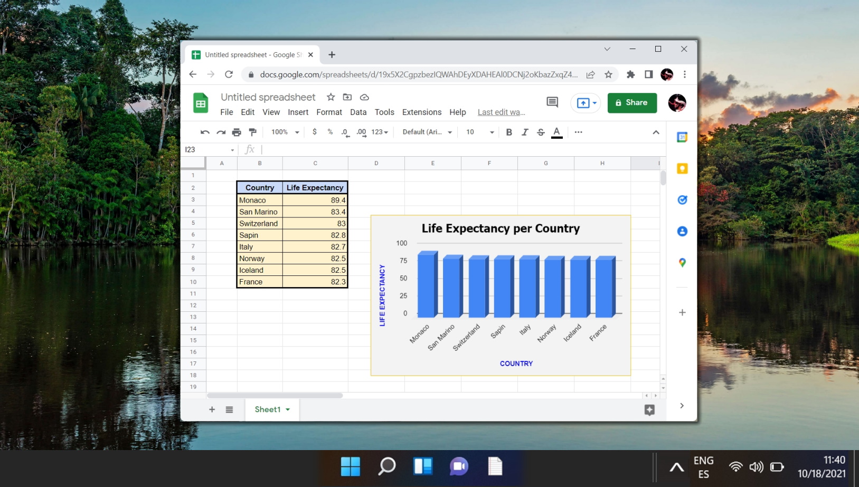Reload the page in Chrome
The width and height of the screenshot is (859, 487).
(x=229, y=74)
